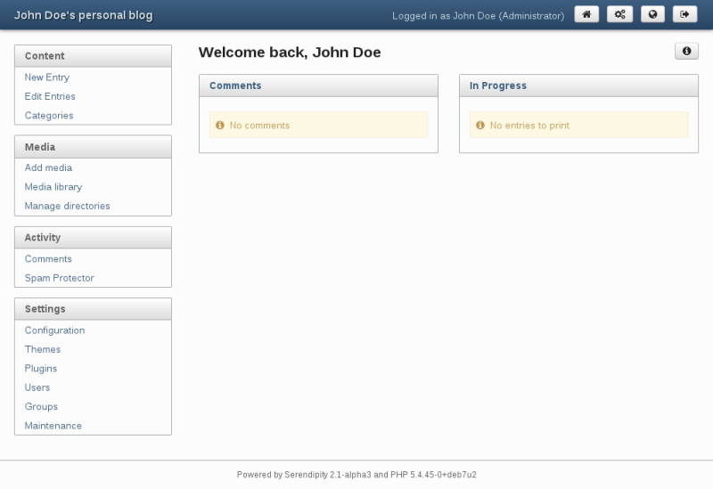Screen dimensions: 713x489
Task: Open Spam Protector settings
Action: 59,278
